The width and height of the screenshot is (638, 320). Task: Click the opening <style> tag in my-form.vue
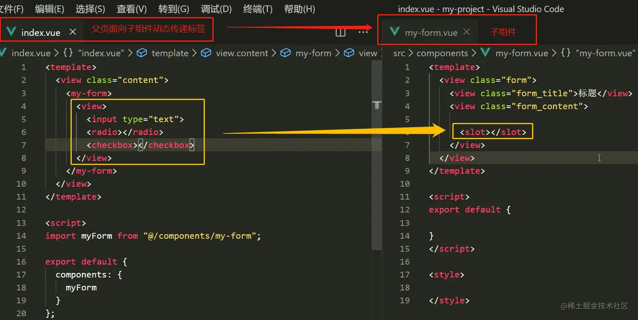[447, 275]
